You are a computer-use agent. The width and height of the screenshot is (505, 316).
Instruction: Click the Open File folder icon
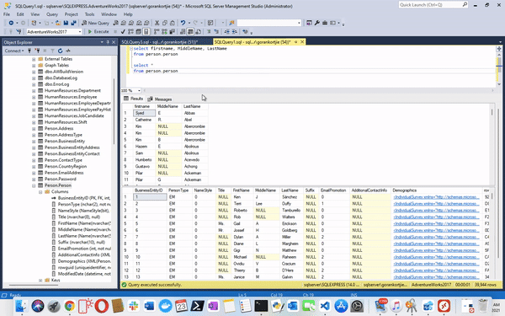(58, 23)
